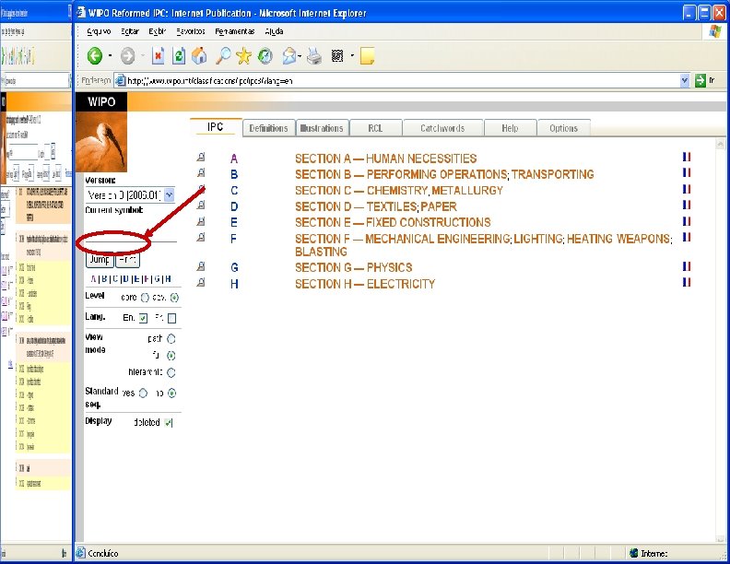This screenshot has width=730, height=564.
Task: Click the Go arrow beside the address bar
Action: [700, 80]
